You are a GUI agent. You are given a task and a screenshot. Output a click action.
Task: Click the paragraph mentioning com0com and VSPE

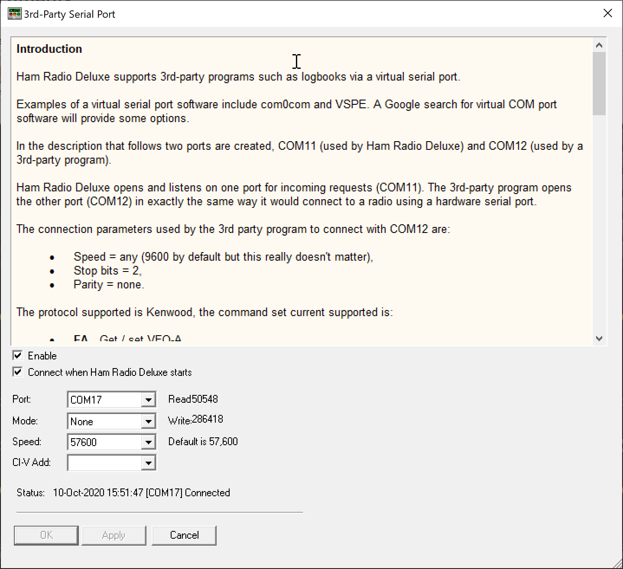coord(286,111)
